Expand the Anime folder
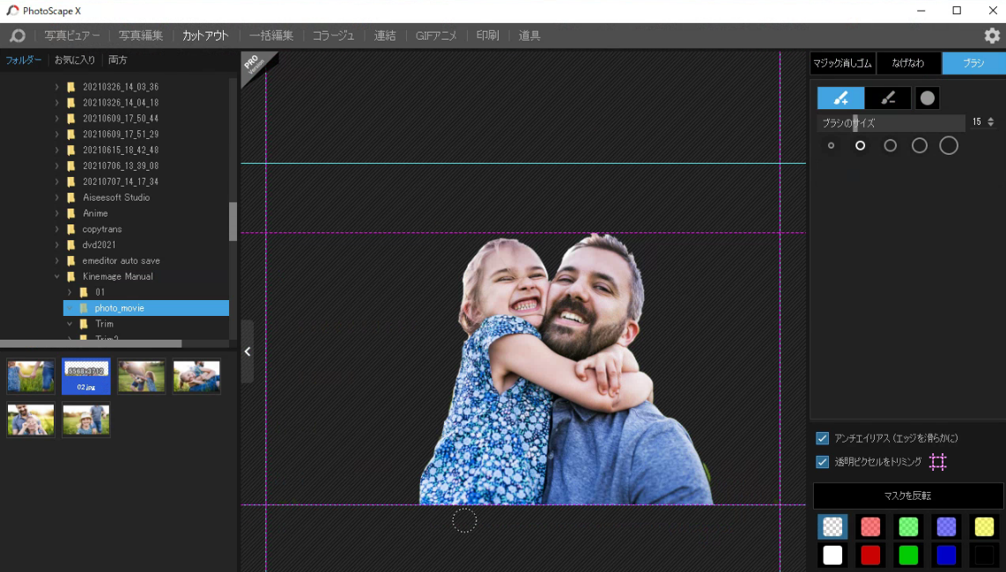 (56, 214)
